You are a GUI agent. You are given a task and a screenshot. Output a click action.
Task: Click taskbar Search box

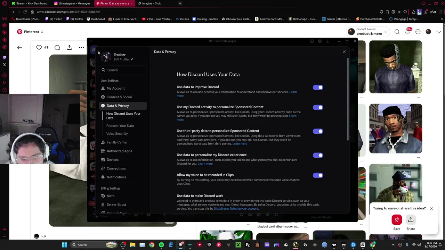(x=94, y=245)
